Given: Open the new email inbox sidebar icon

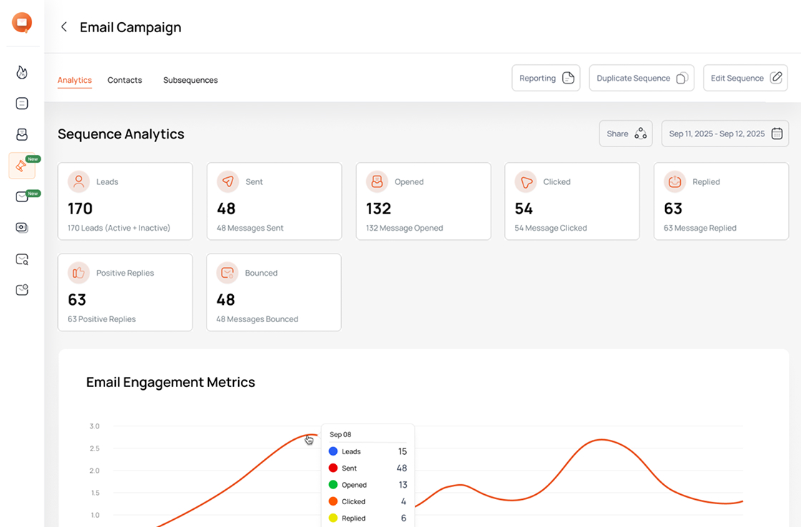Looking at the screenshot, I should pyautogui.click(x=21, y=196).
